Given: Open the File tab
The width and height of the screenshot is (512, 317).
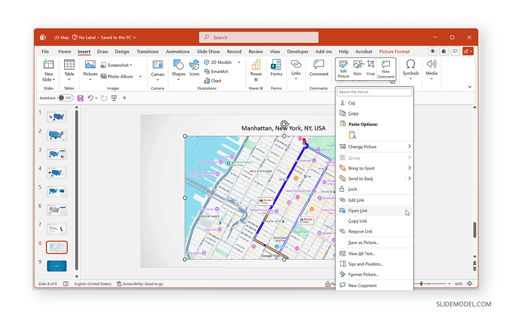Looking at the screenshot, I should click(45, 52).
